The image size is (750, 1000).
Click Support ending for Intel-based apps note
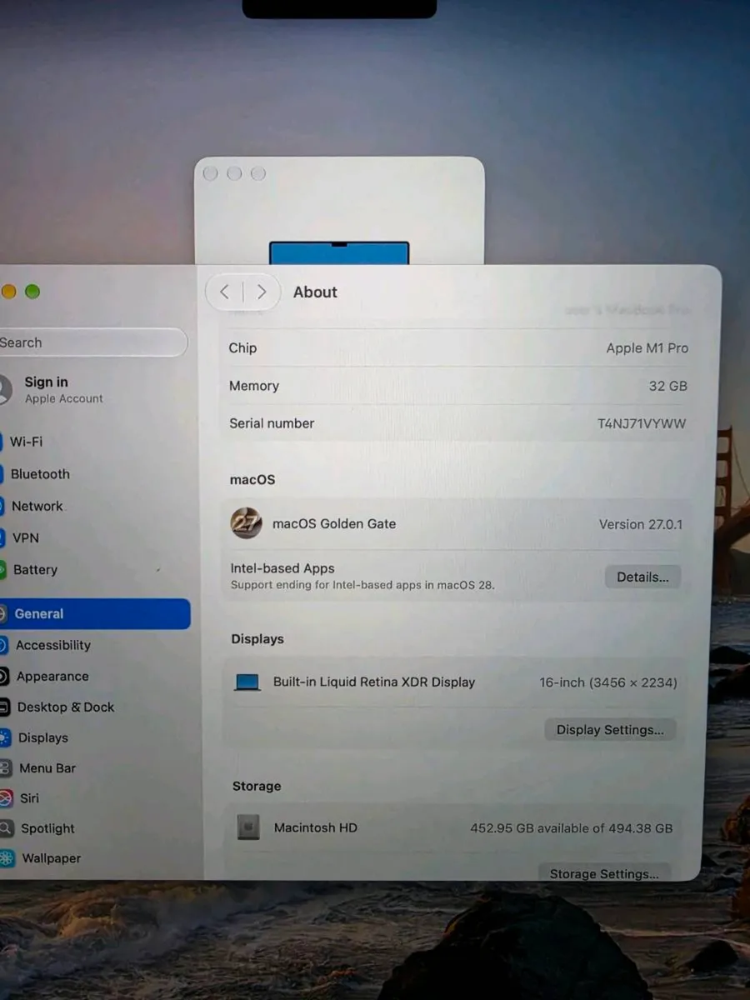tap(362, 585)
